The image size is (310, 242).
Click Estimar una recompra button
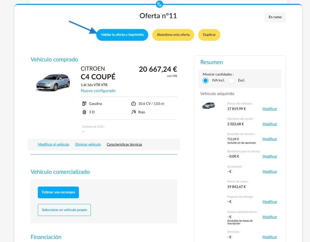58,192
